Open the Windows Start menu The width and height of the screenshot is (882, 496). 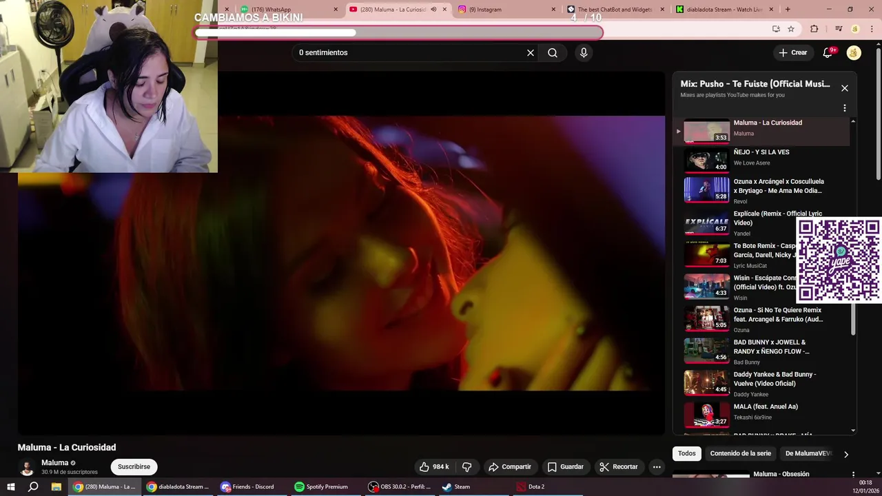(11, 486)
